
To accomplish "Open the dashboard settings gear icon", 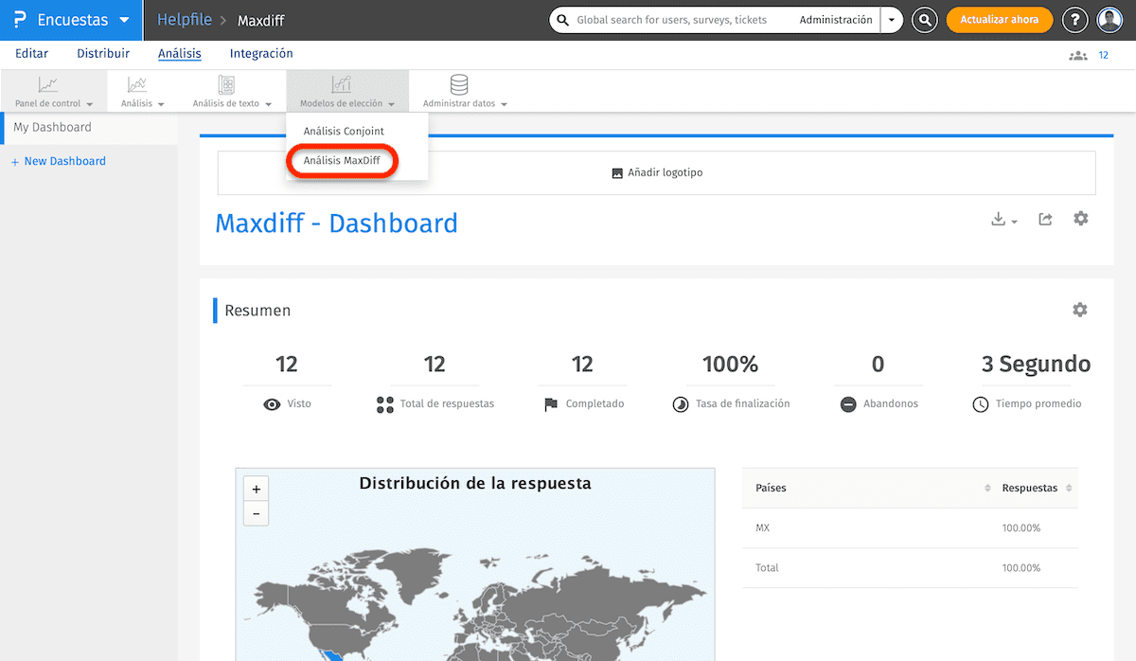I will pos(1080,219).
